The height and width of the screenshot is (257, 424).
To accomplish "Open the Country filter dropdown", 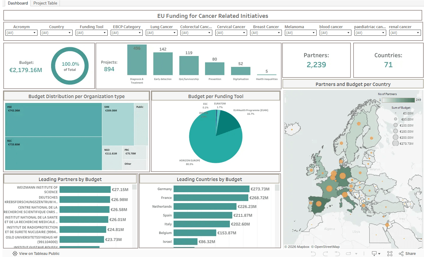I will pos(57,33).
